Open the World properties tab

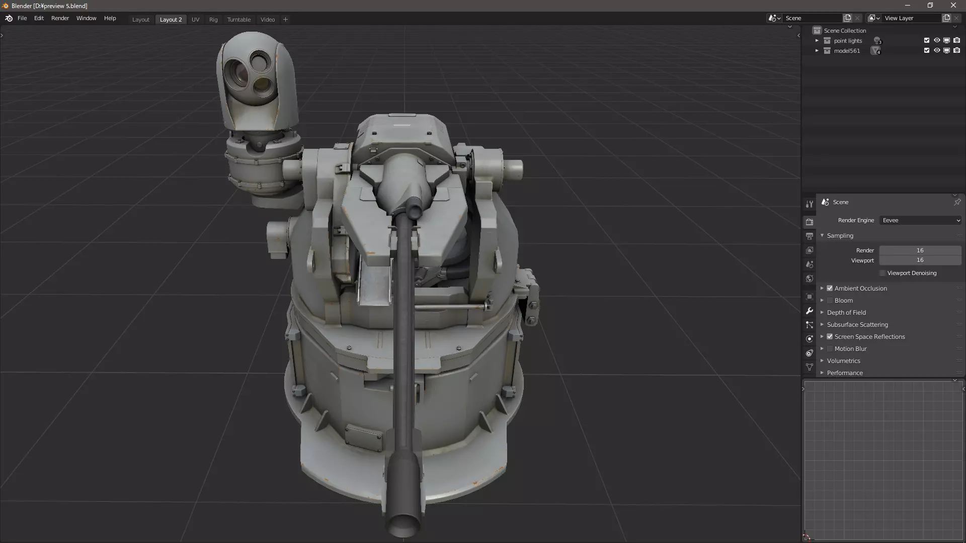coord(809,278)
